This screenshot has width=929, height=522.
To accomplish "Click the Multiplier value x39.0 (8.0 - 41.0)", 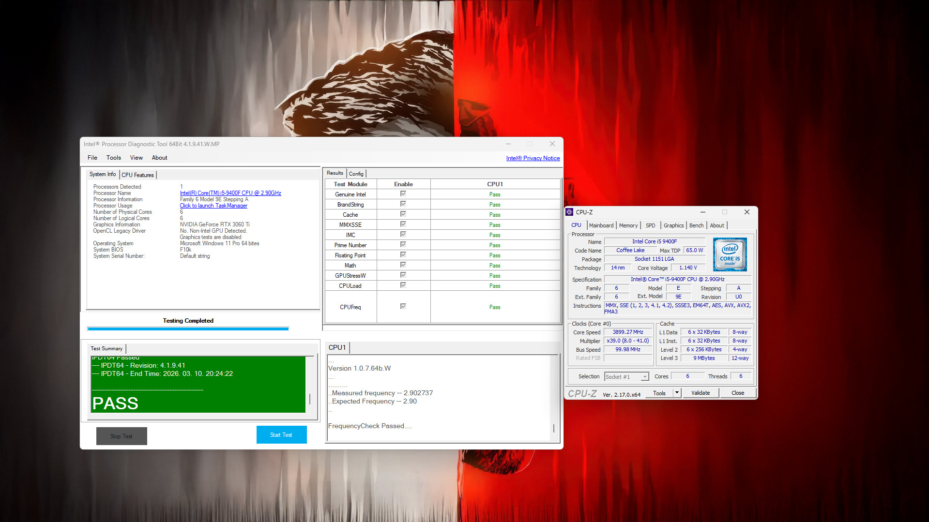I will click(628, 341).
